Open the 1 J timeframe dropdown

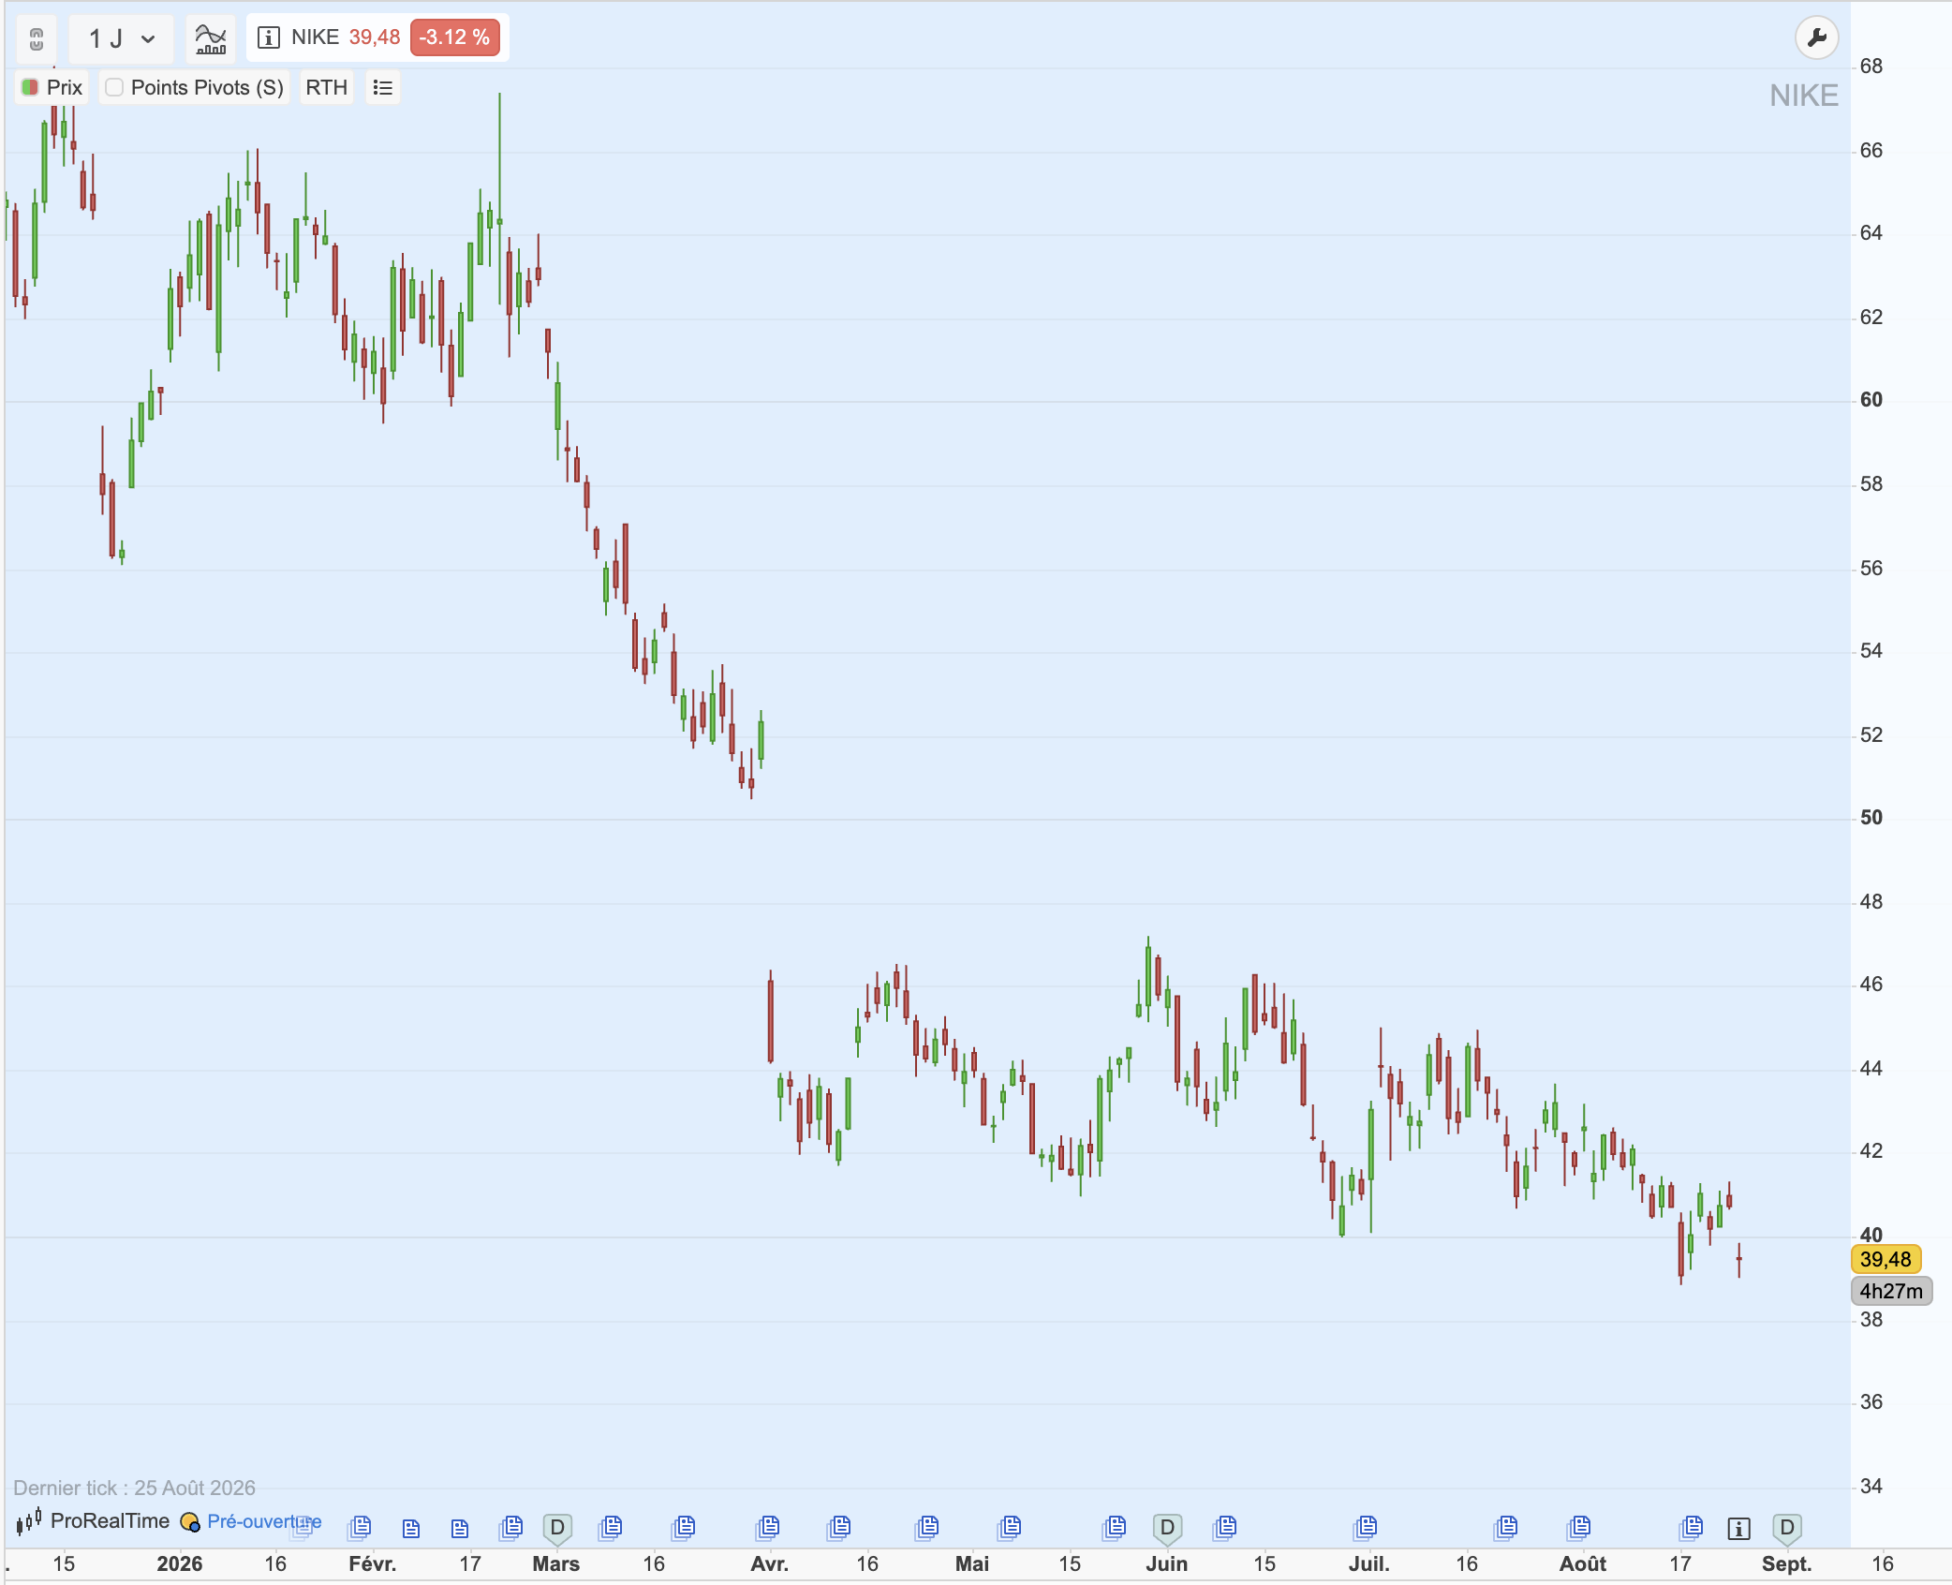tap(122, 38)
